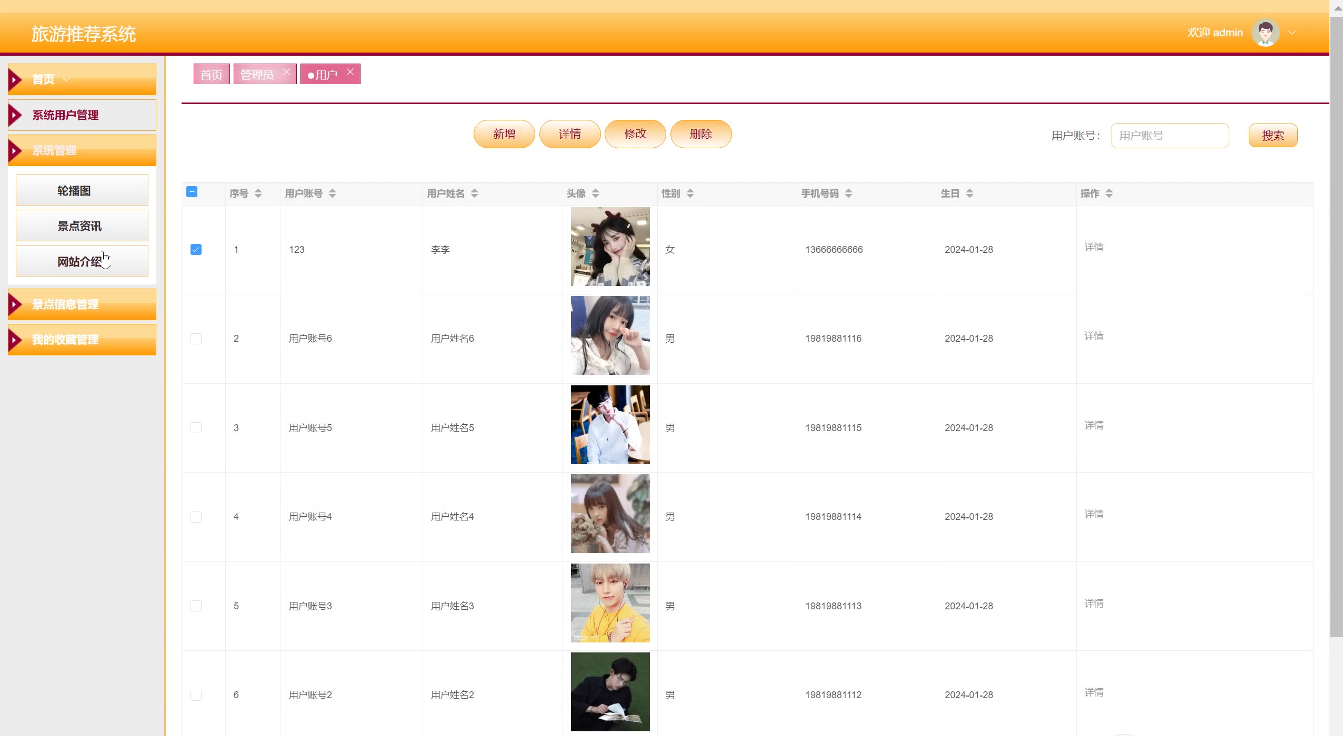Viewport: 1343px width, 736px height.
Task: Click the 新增 button
Action: 504,134
